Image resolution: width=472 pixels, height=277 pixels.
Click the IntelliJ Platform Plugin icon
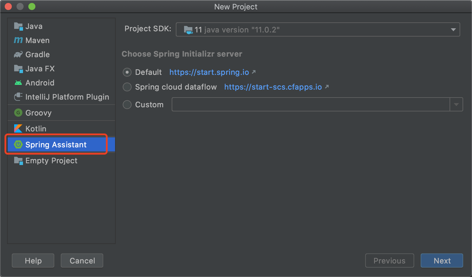pyautogui.click(x=18, y=97)
